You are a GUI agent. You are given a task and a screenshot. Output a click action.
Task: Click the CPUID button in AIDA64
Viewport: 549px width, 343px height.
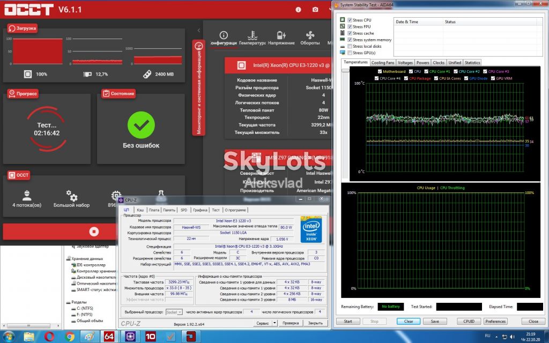[x=469, y=322]
